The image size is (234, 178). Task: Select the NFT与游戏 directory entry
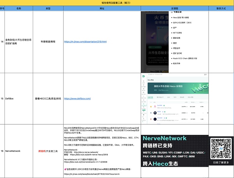click(x=179, y=33)
